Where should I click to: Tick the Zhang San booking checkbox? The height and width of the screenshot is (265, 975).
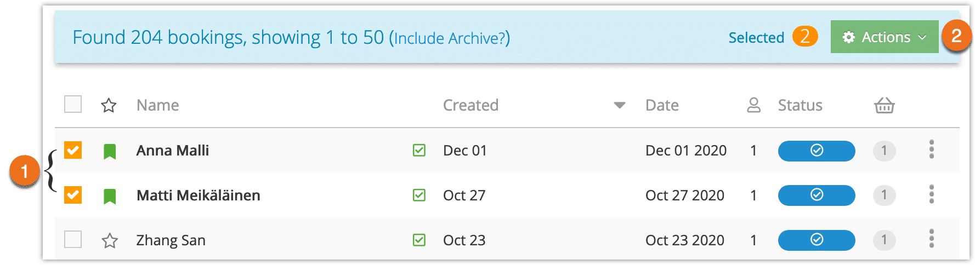pos(73,239)
